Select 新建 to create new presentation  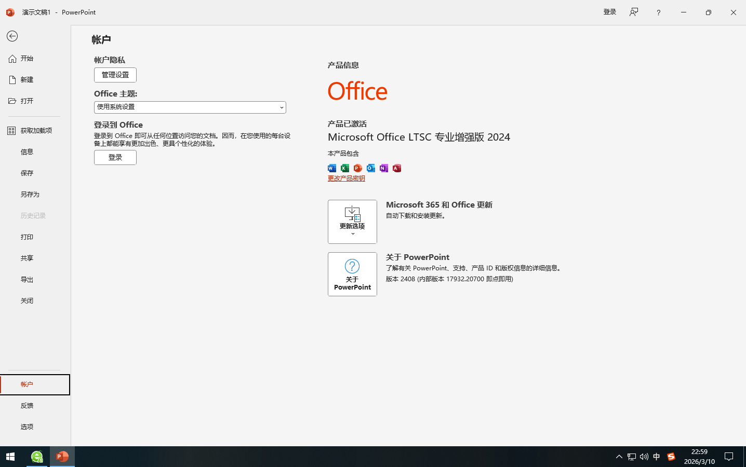(35, 80)
